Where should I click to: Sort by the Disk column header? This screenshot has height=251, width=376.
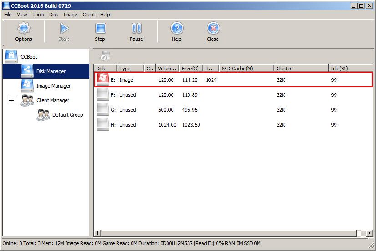(105, 69)
